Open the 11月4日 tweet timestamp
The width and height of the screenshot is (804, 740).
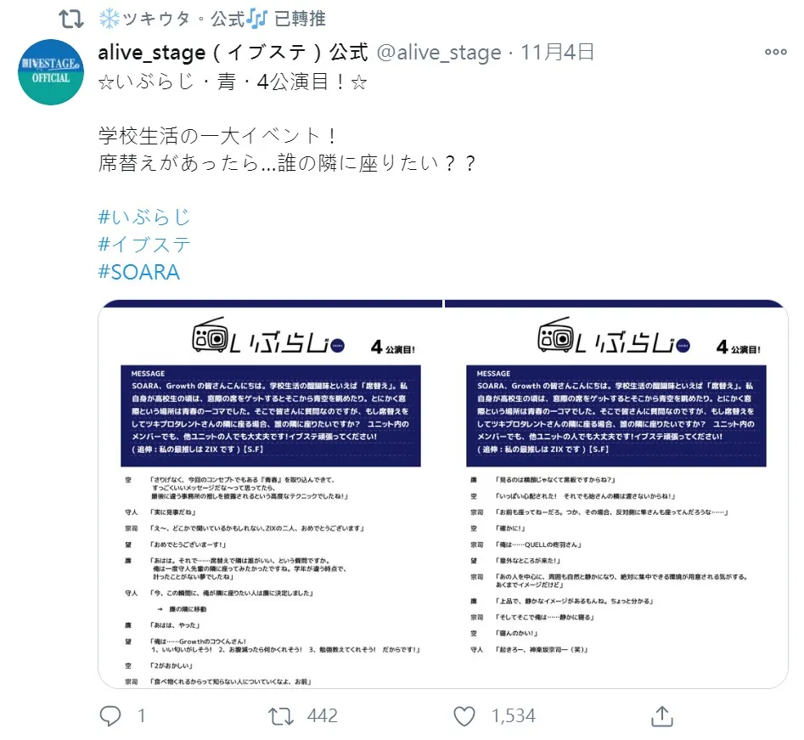pos(558,52)
